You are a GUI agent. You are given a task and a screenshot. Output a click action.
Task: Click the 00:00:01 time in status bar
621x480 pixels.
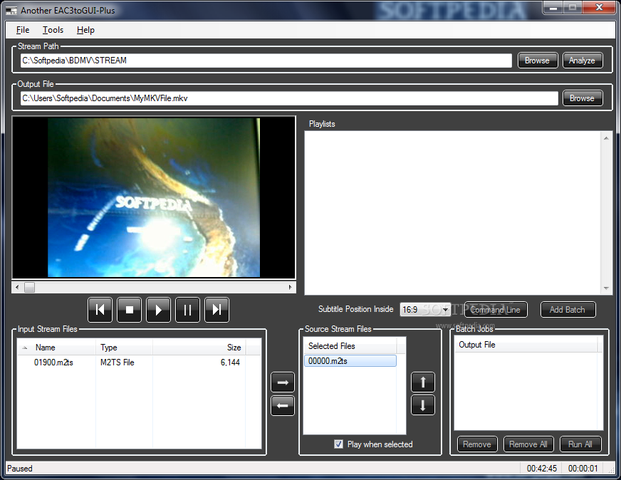point(583,469)
